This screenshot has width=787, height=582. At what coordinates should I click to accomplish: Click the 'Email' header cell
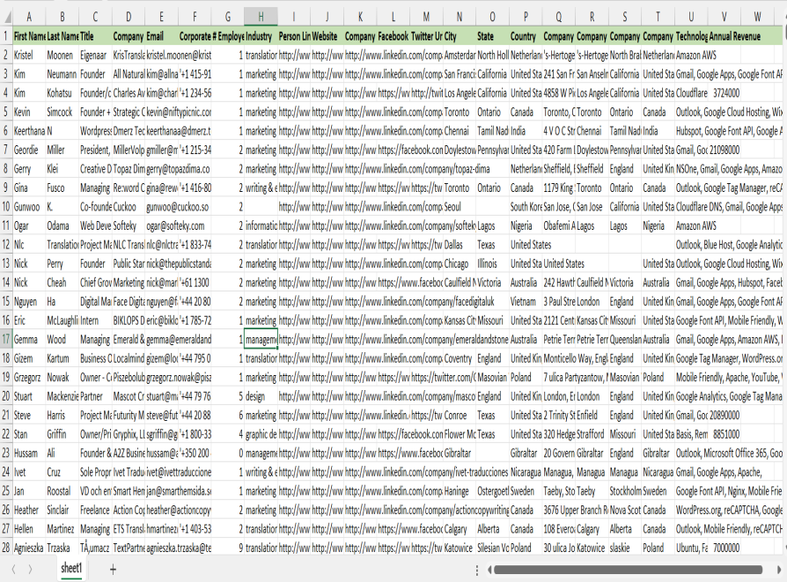(x=162, y=36)
